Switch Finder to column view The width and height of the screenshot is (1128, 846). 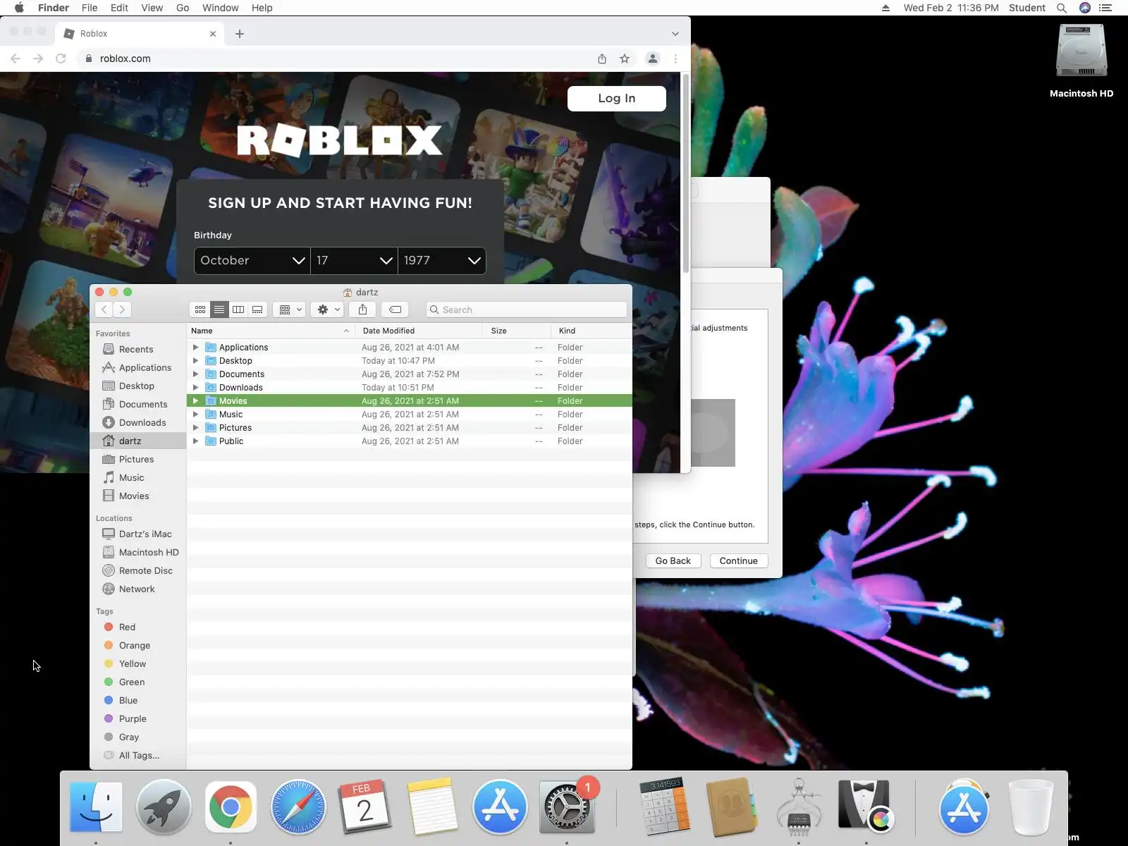click(238, 309)
